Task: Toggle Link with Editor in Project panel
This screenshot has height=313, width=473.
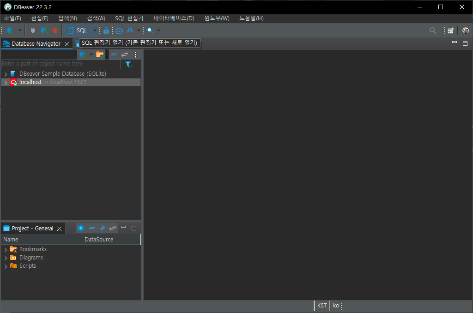Action: [x=113, y=228]
